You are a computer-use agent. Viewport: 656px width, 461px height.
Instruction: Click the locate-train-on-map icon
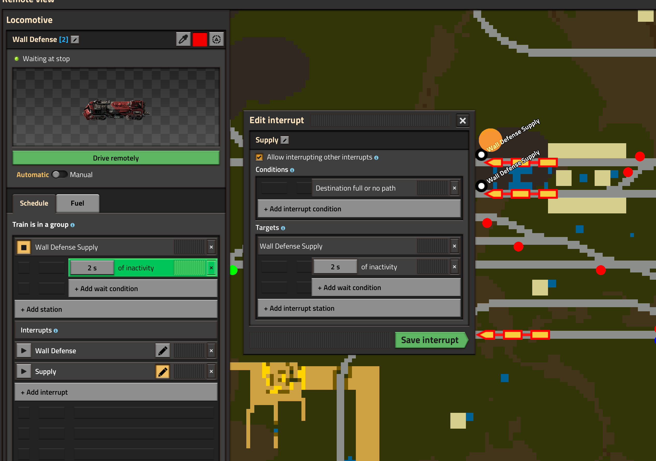pos(216,39)
